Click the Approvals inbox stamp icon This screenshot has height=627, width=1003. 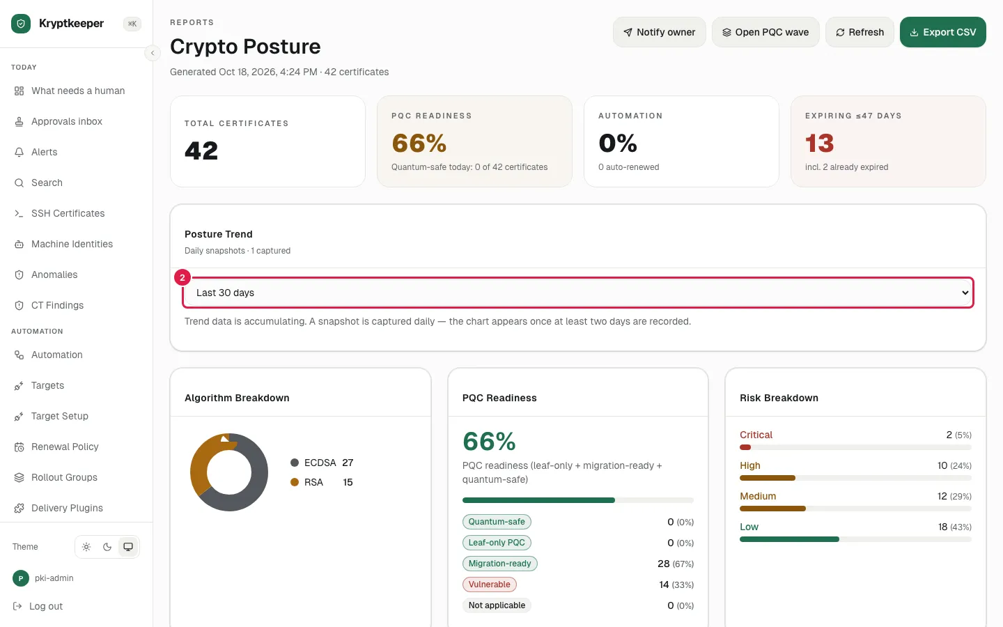click(19, 121)
